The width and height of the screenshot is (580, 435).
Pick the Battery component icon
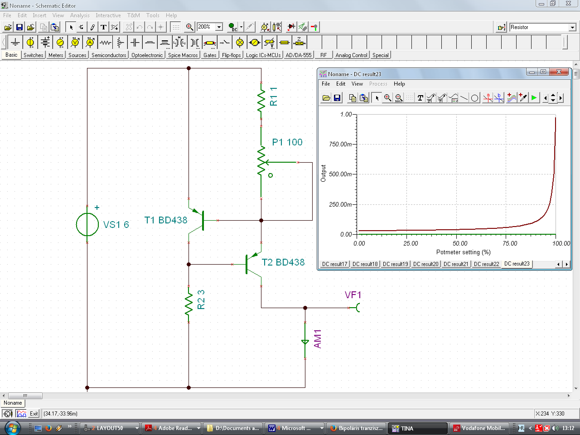point(45,43)
